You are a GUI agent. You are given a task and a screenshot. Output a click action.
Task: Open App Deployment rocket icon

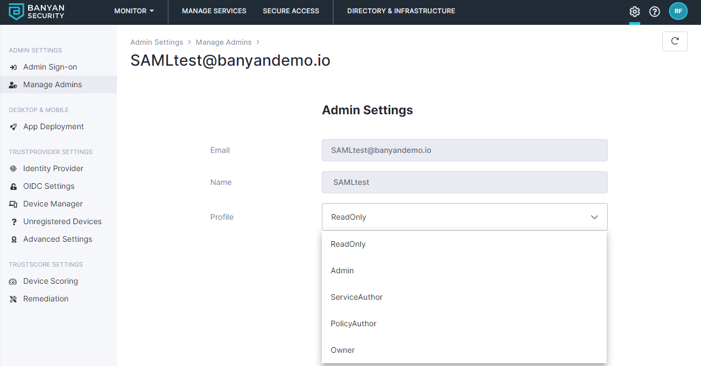coord(13,127)
